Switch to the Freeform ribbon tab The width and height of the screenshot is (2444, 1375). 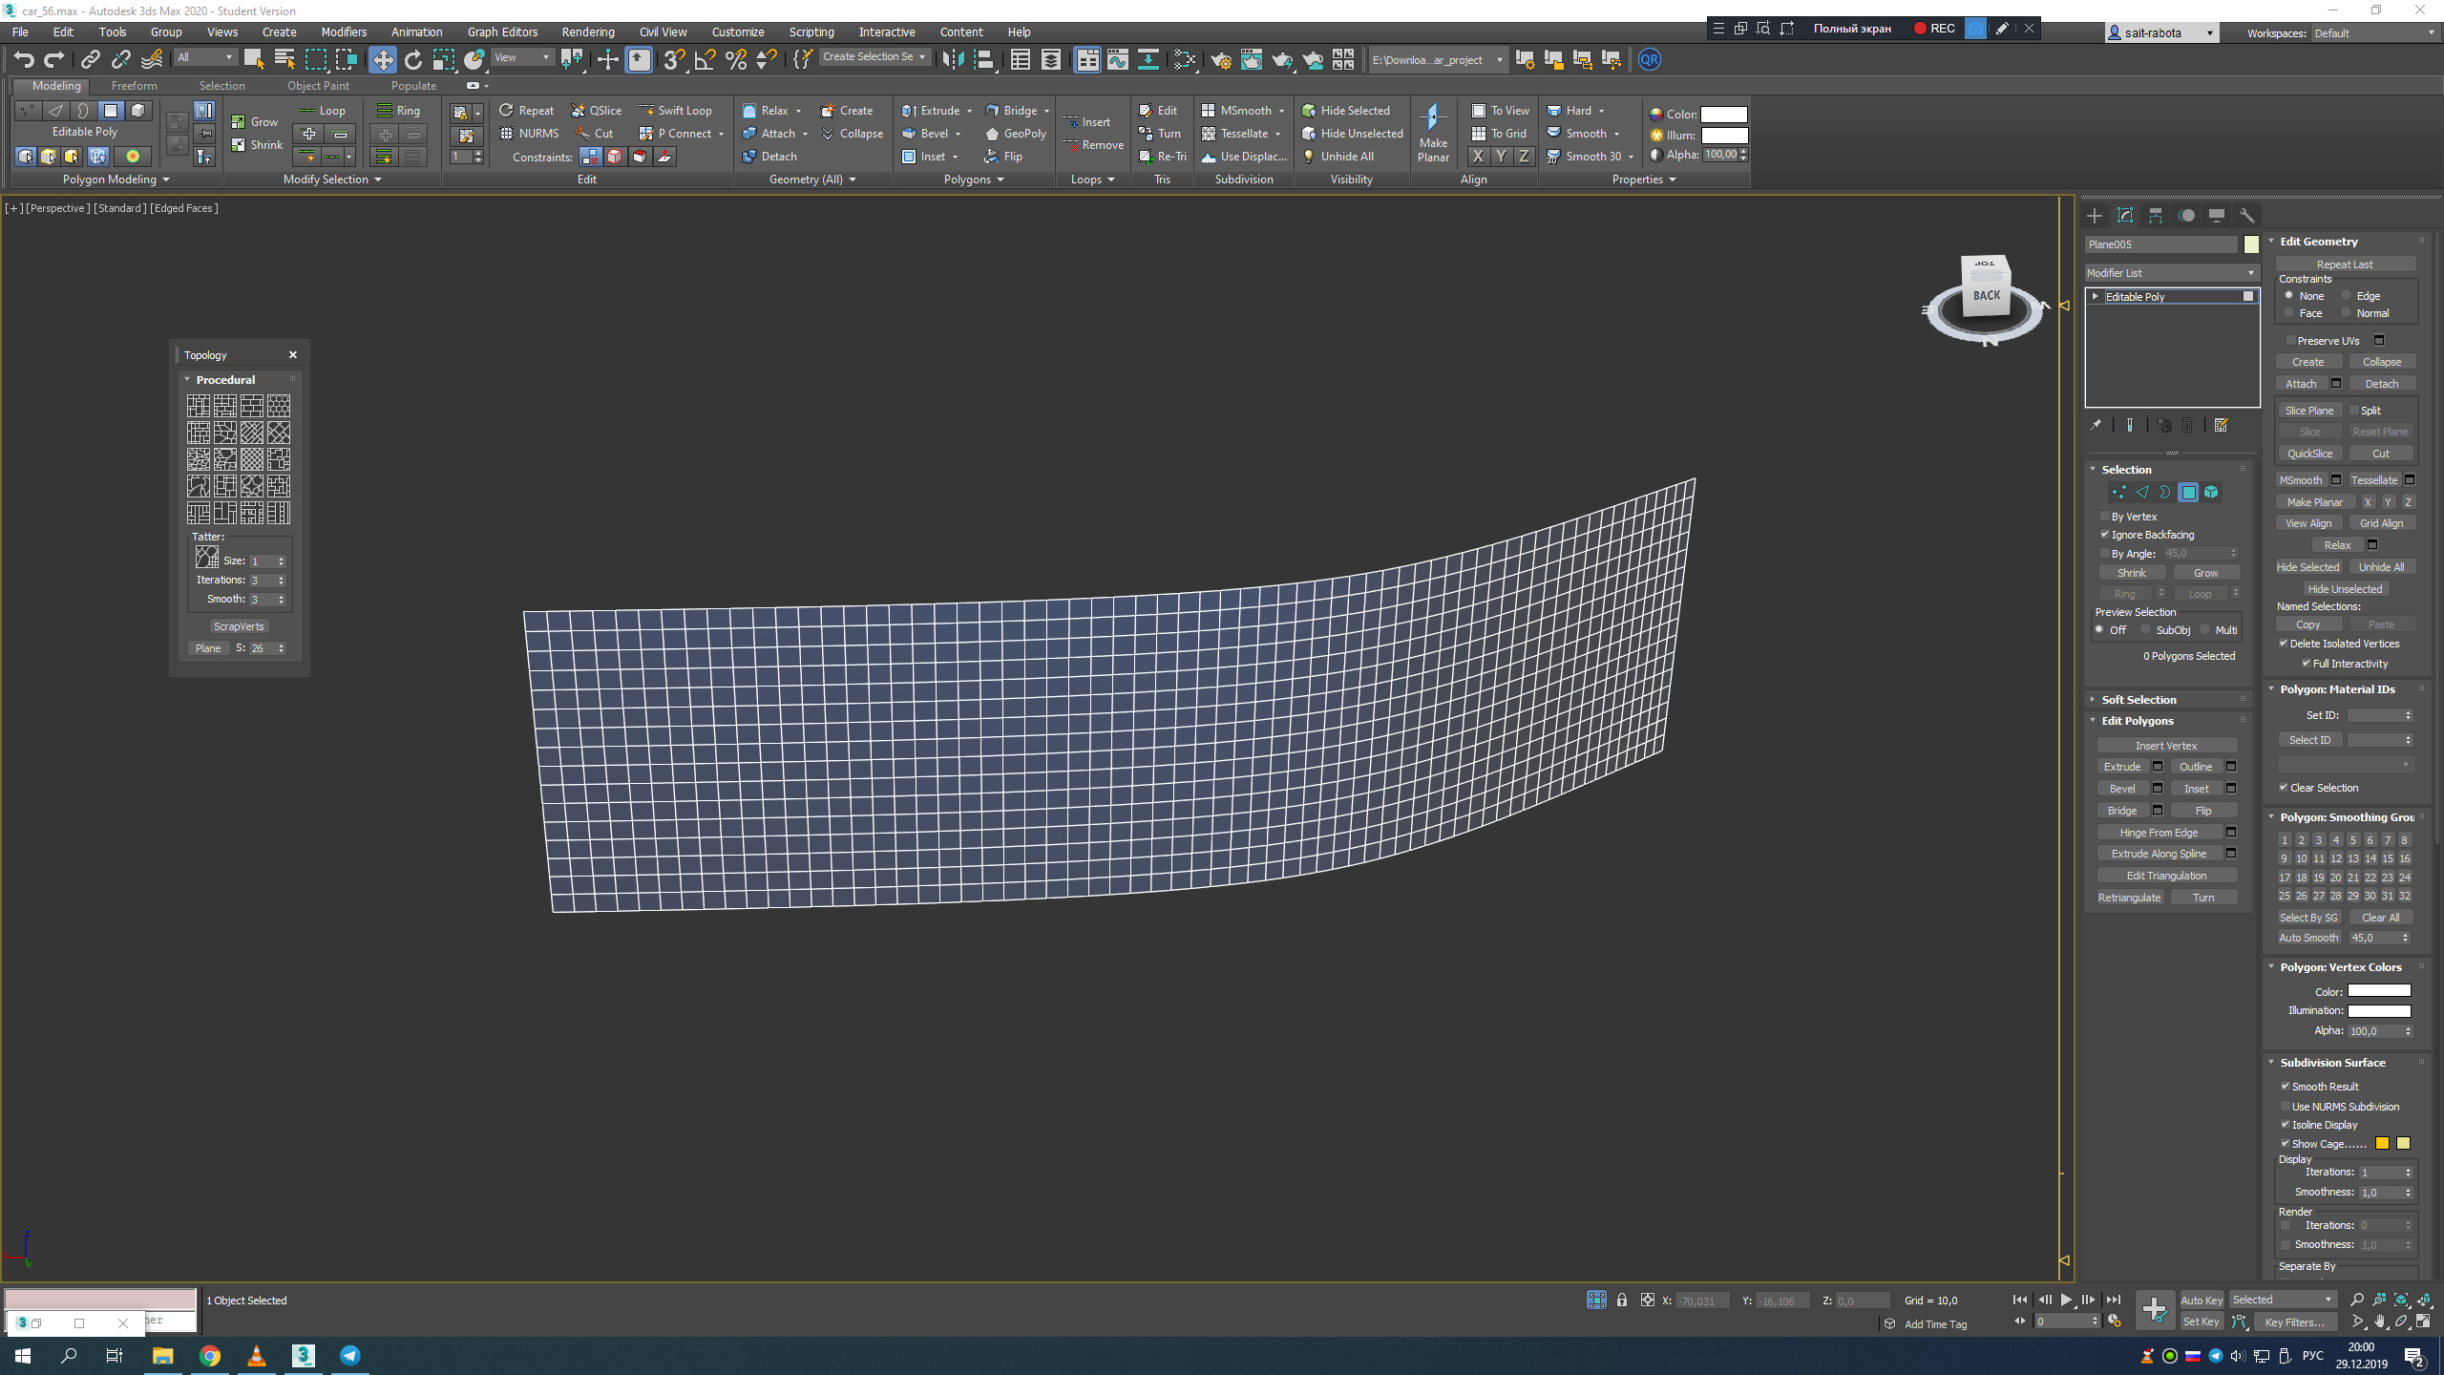point(134,86)
